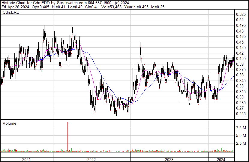Click the Volume panel label

[9, 123]
